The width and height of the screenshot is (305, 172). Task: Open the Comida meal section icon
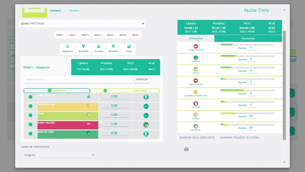pyautogui.click(x=98, y=47)
